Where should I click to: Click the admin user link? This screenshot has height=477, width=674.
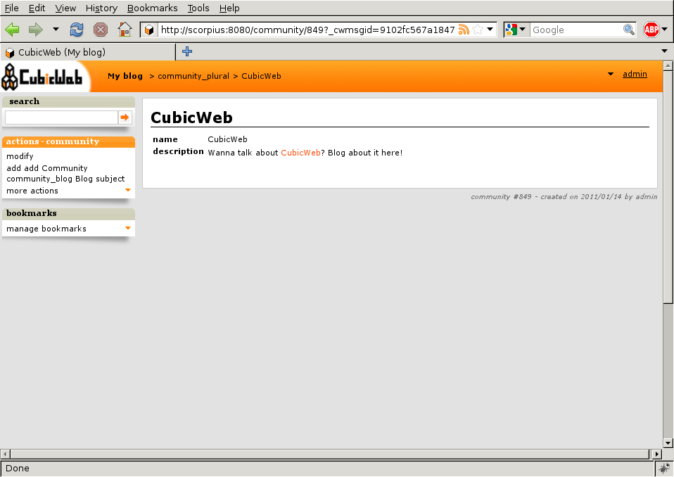click(x=635, y=74)
